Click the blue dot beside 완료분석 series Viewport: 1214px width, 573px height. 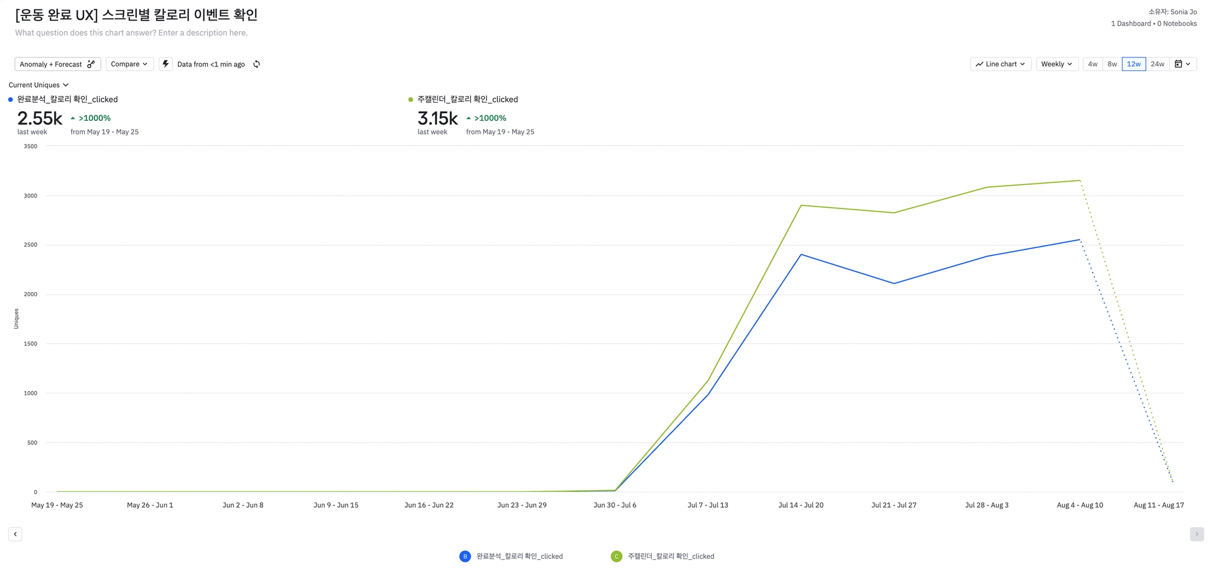coord(11,100)
